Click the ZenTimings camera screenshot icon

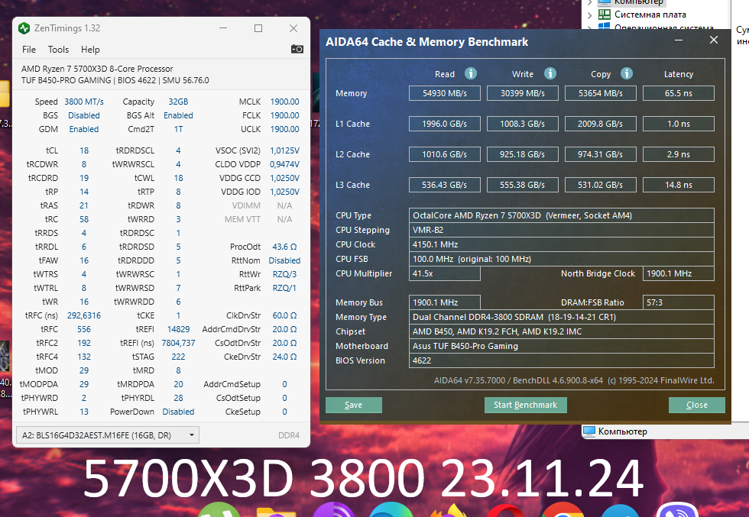(297, 49)
